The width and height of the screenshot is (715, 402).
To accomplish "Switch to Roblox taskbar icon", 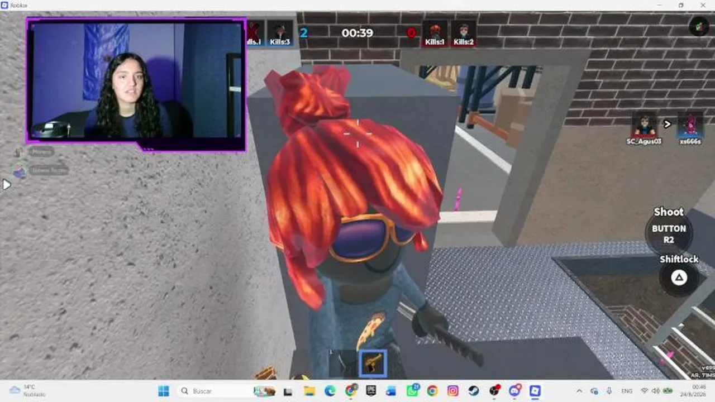I will [535, 391].
